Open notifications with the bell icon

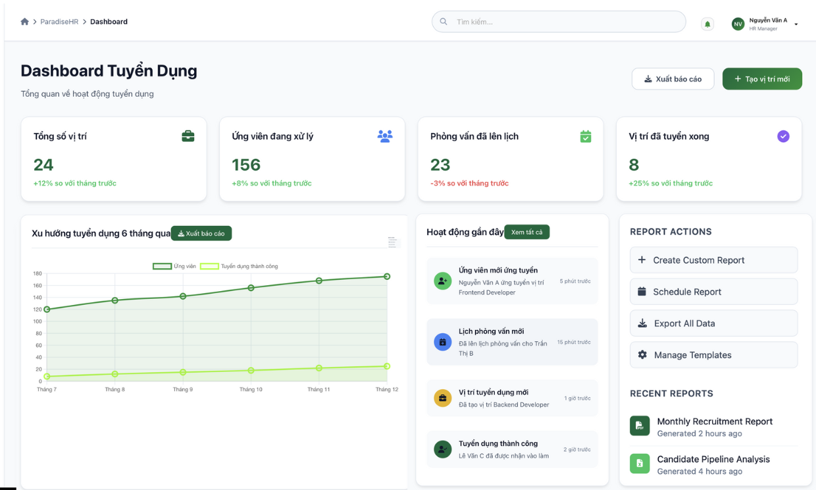pos(707,24)
